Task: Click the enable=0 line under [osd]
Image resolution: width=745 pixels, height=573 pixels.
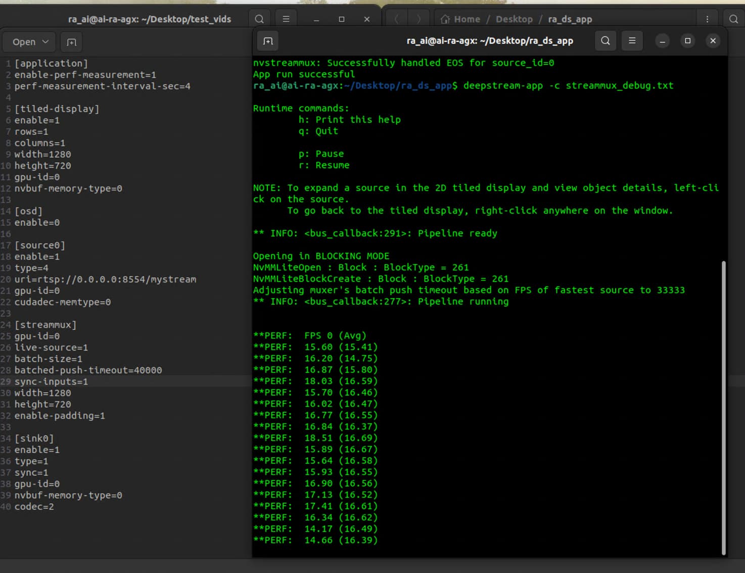Action: [37, 222]
